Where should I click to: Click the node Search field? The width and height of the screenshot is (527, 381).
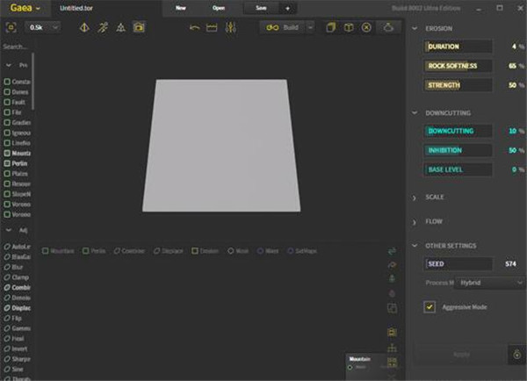click(x=18, y=47)
